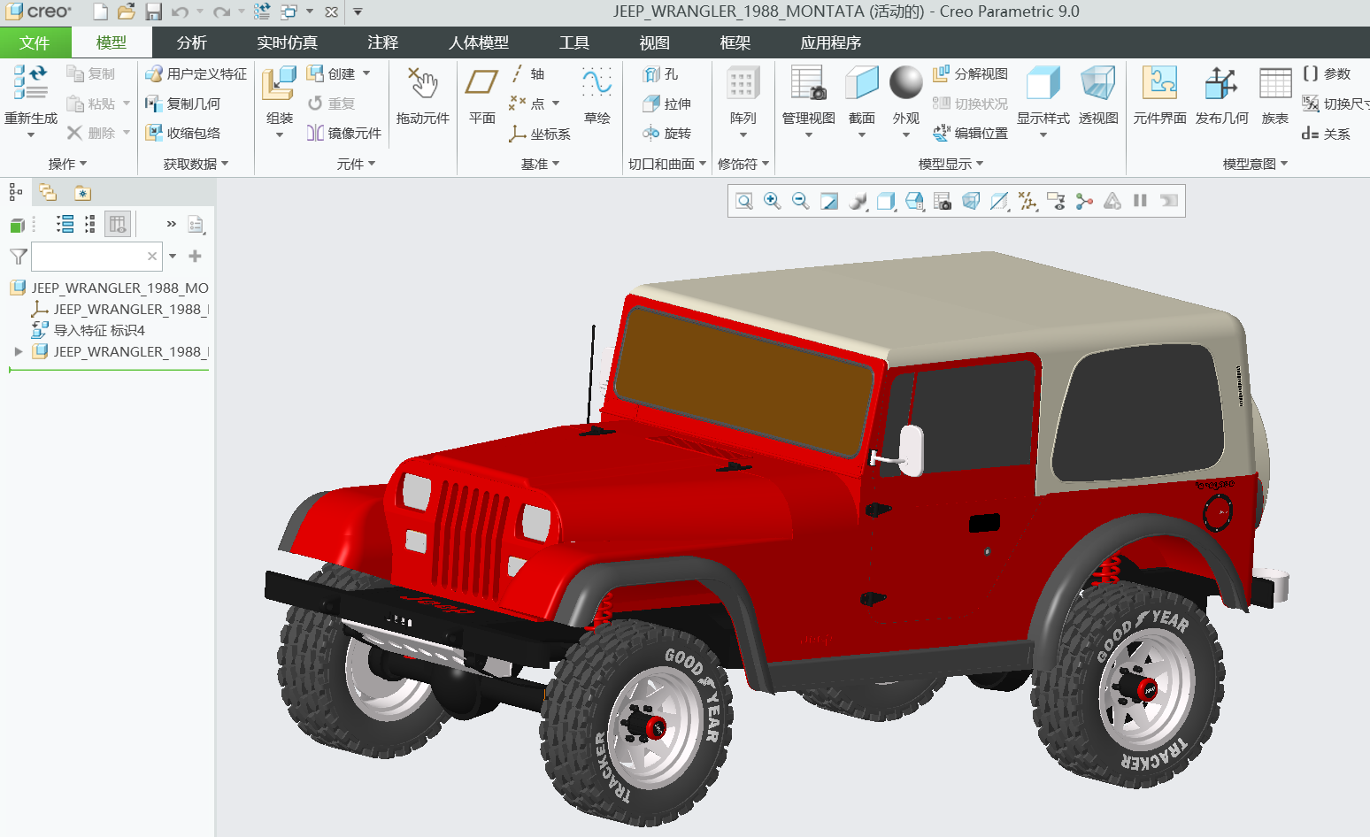The image size is (1370, 837).
Task: Click the Saved Orientations icon in the graphics toolbar
Action: (914, 201)
